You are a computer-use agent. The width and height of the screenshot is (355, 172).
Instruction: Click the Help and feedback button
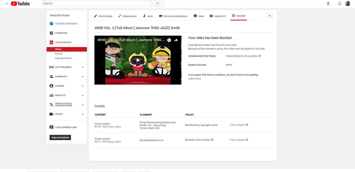tap(60, 137)
